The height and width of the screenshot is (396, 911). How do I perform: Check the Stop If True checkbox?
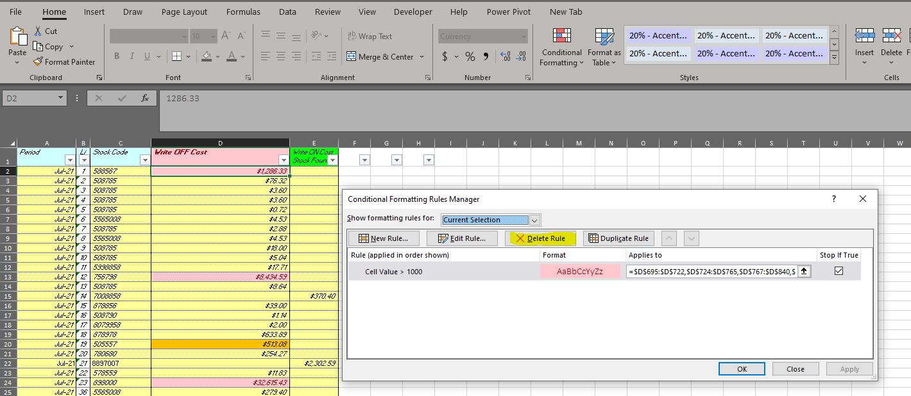(x=839, y=270)
